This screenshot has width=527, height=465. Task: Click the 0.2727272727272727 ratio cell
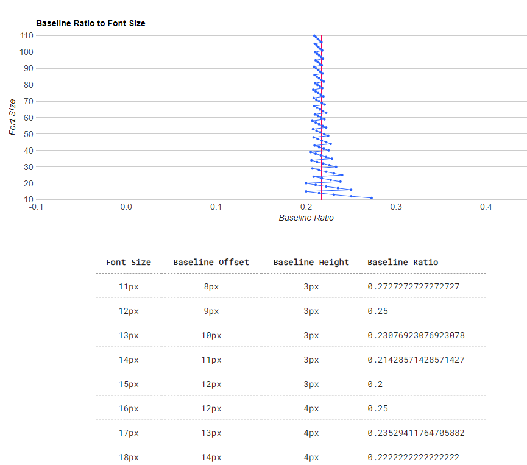click(413, 286)
